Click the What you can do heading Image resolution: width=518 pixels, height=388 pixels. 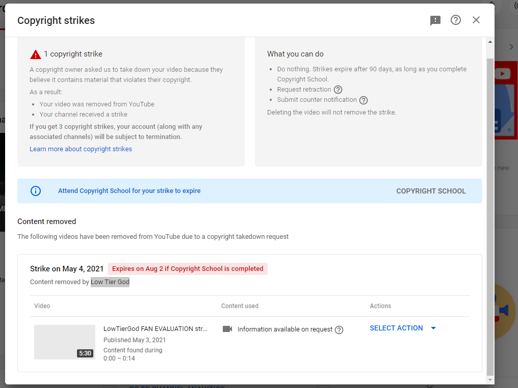[x=295, y=54]
